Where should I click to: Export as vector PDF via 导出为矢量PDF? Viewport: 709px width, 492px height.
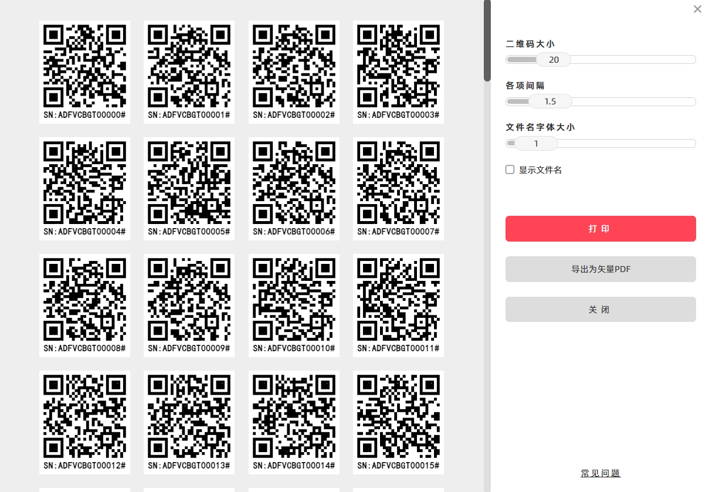601,269
